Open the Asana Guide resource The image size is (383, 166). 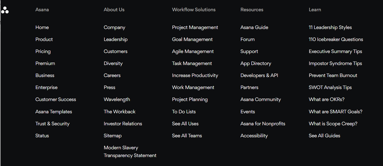[x=254, y=27]
